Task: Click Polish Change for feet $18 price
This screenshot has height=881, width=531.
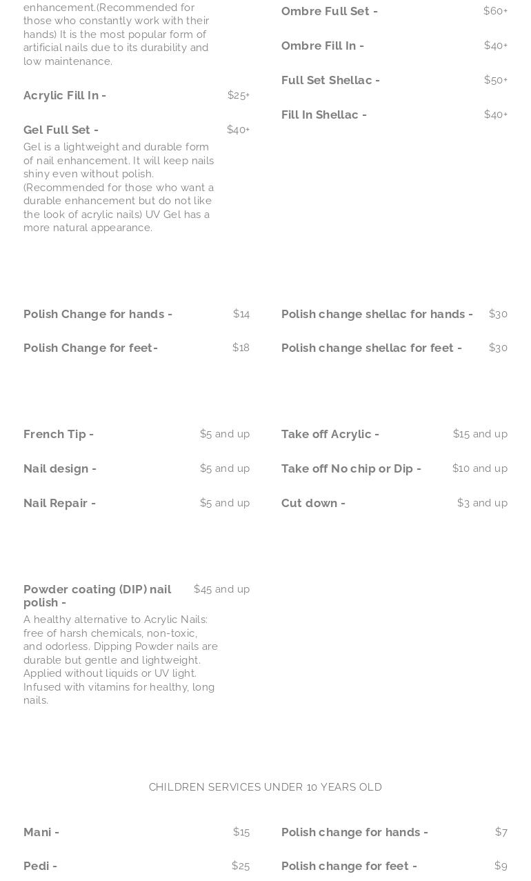Action: pos(241,348)
